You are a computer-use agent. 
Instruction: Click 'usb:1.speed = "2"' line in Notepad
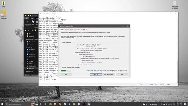[46, 72]
